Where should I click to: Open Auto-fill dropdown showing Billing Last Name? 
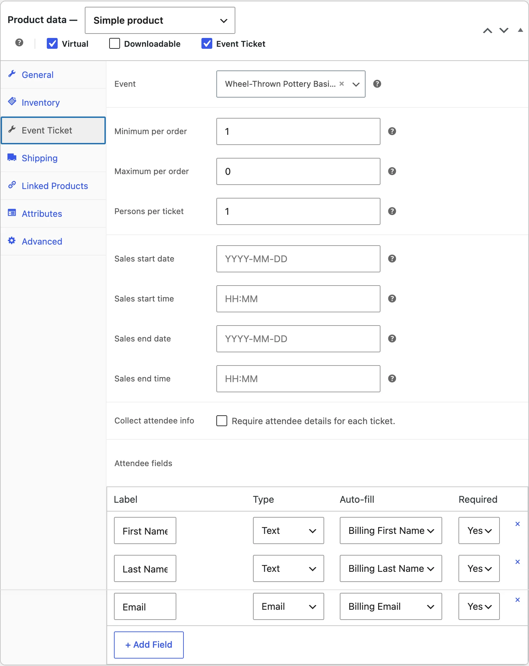point(391,568)
